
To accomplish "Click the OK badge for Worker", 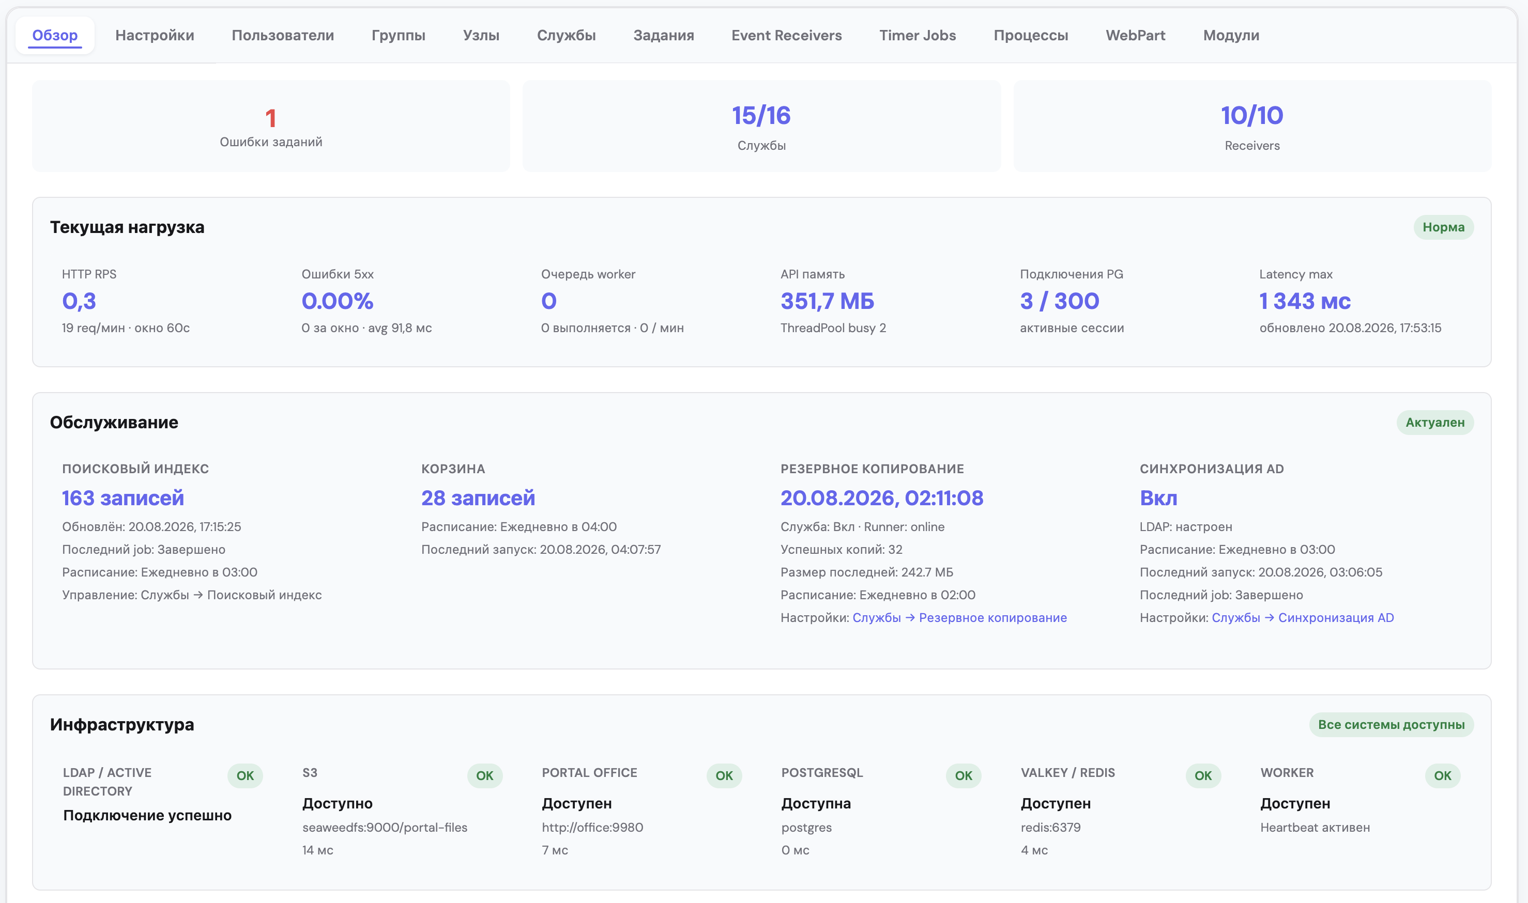I will tap(1443, 776).
